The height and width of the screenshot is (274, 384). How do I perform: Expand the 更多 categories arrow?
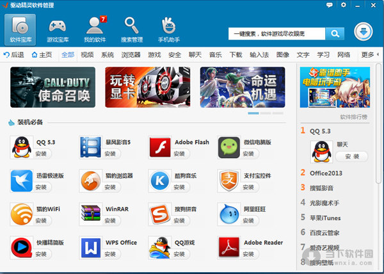[x=378, y=54]
